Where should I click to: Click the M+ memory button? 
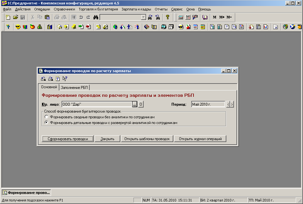(x=222, y=17)
